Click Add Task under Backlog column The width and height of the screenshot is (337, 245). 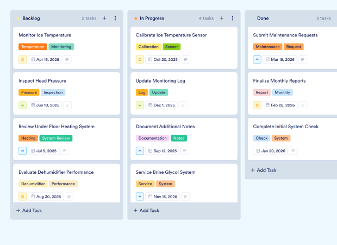29,210
